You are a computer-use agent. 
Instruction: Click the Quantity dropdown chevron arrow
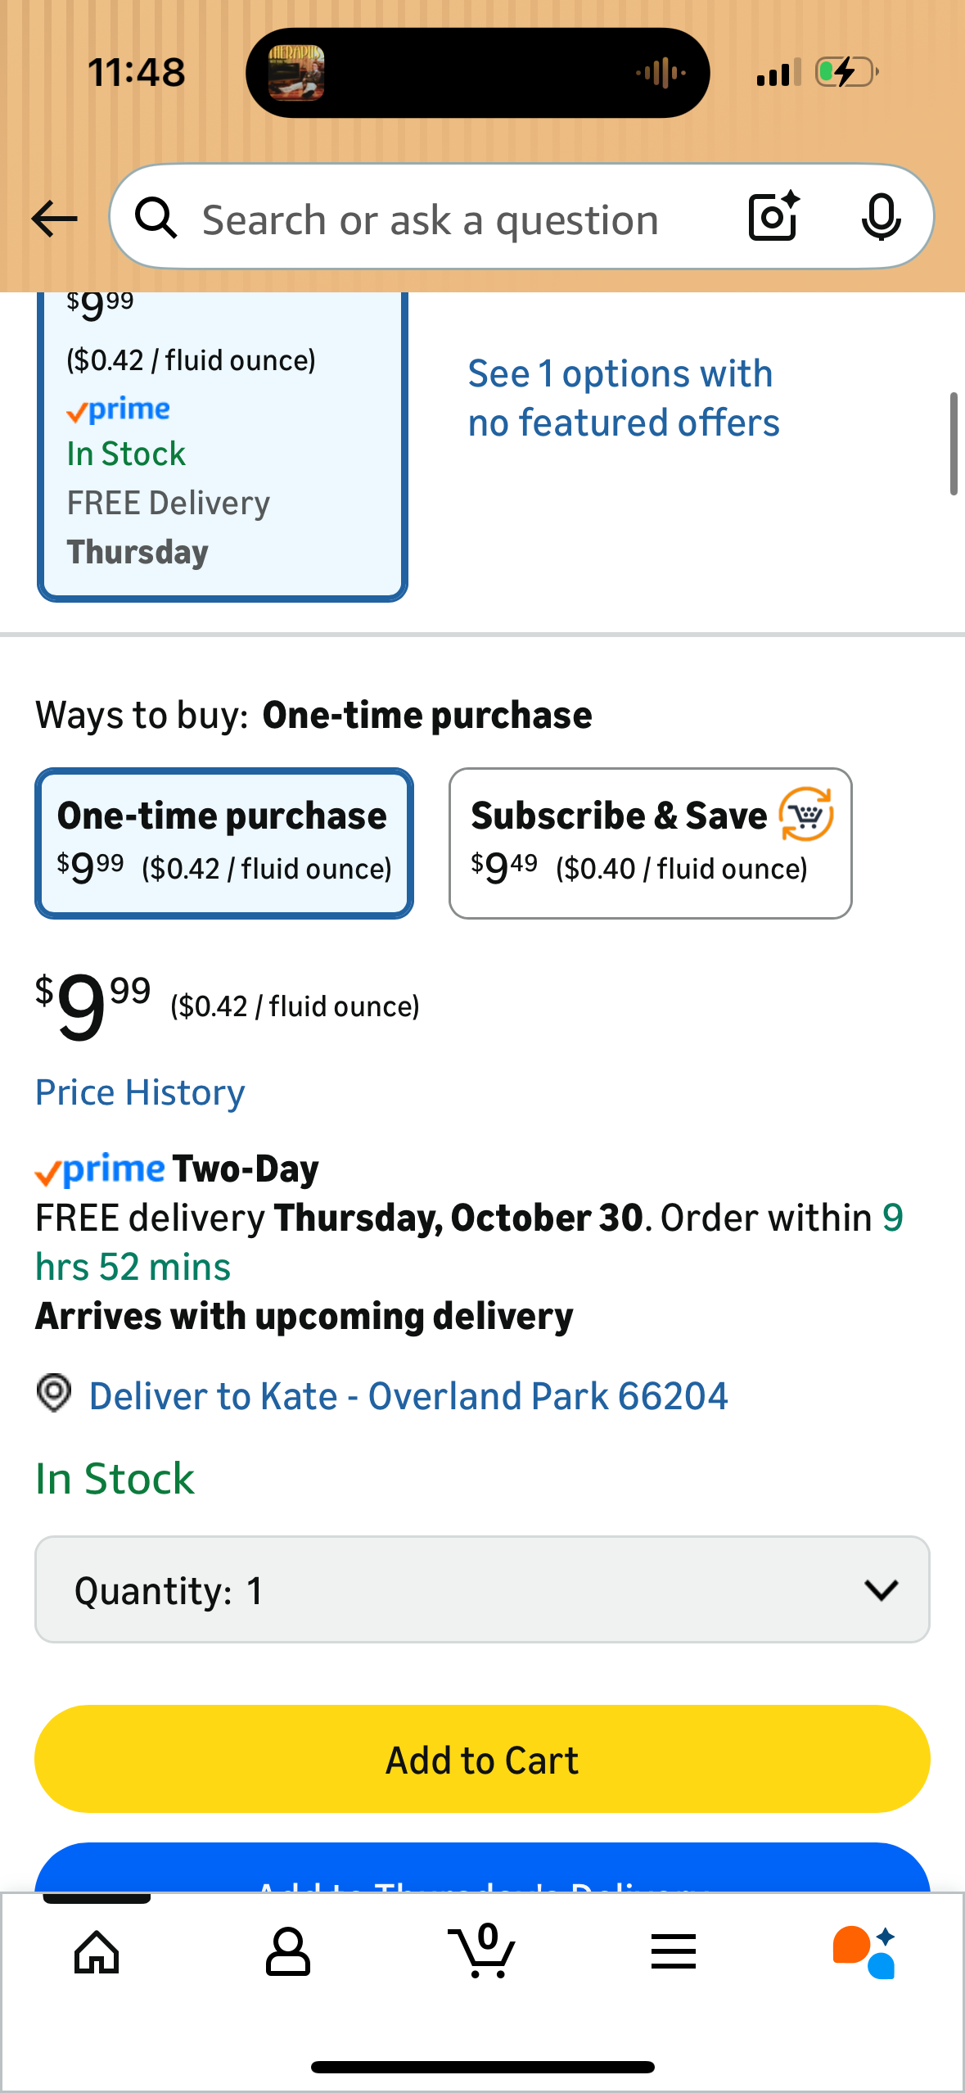coord(882,1590)
